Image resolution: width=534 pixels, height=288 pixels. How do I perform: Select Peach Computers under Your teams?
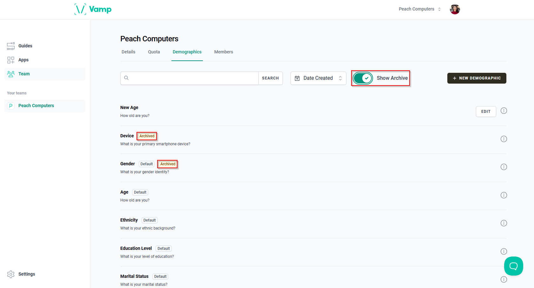pos(45,106)
